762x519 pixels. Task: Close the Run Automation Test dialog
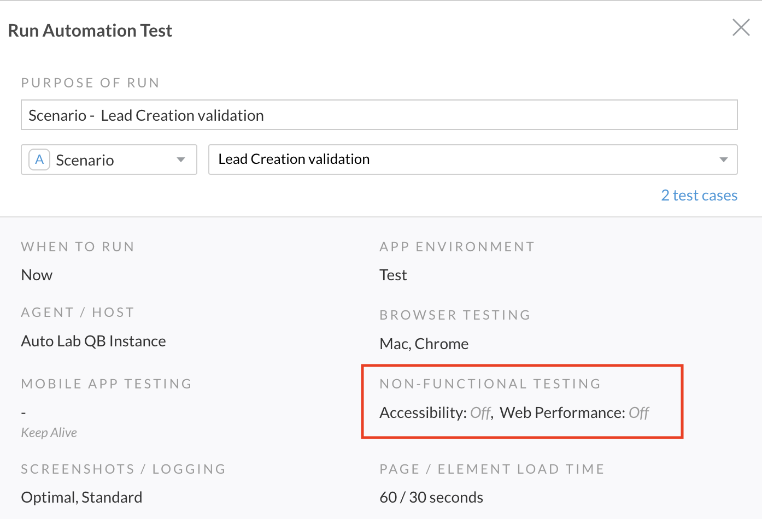coord(741,27)
